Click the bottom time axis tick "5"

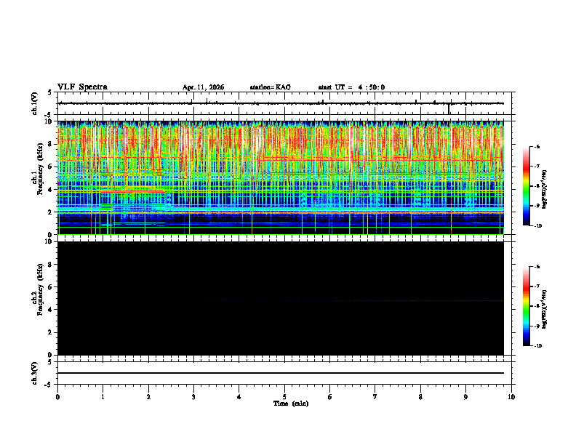coord(284,397)
